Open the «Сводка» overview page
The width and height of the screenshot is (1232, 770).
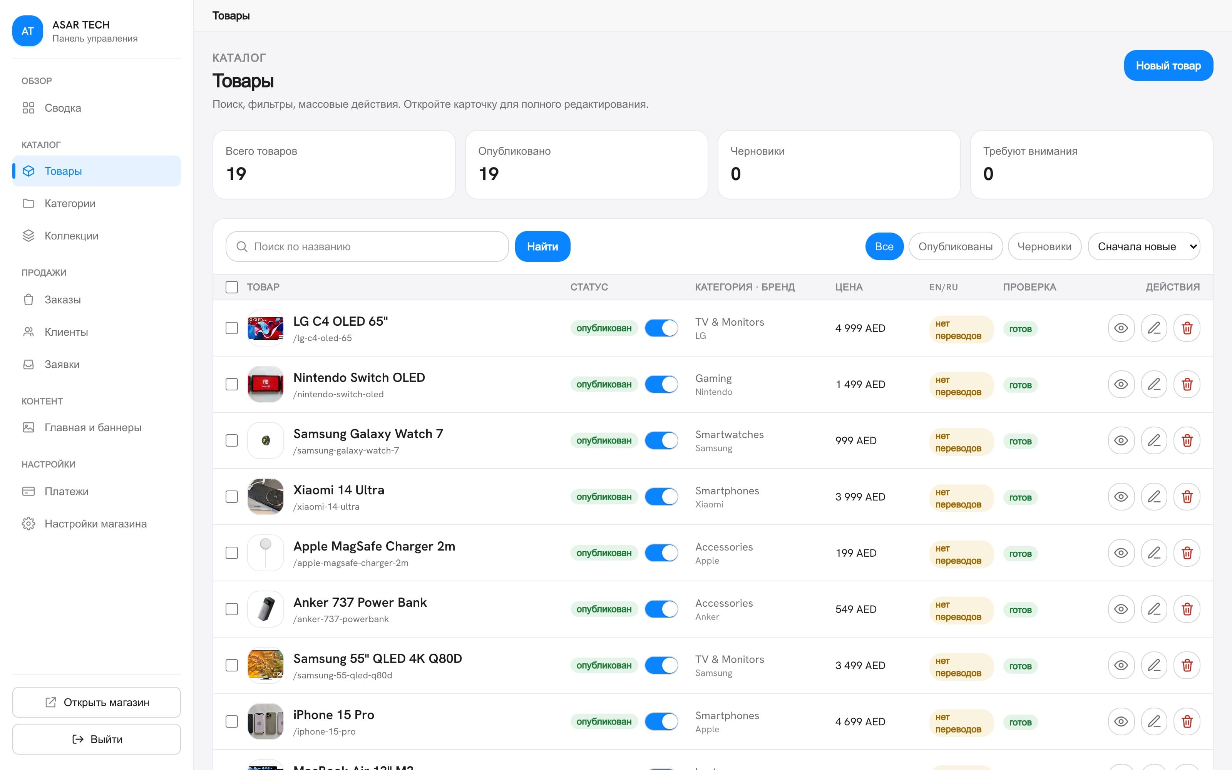(97, 108)
